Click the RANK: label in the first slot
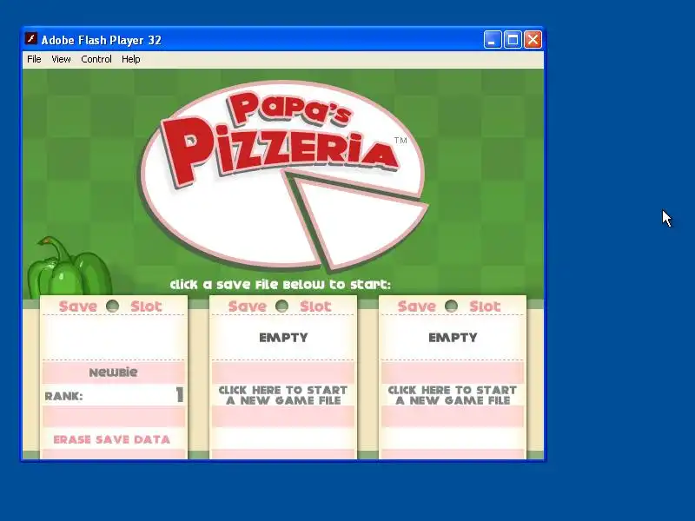 click(63, 396)
